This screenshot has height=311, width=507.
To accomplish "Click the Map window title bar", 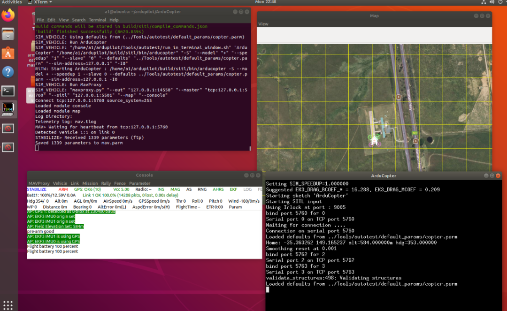I will (x=374, y=16).
